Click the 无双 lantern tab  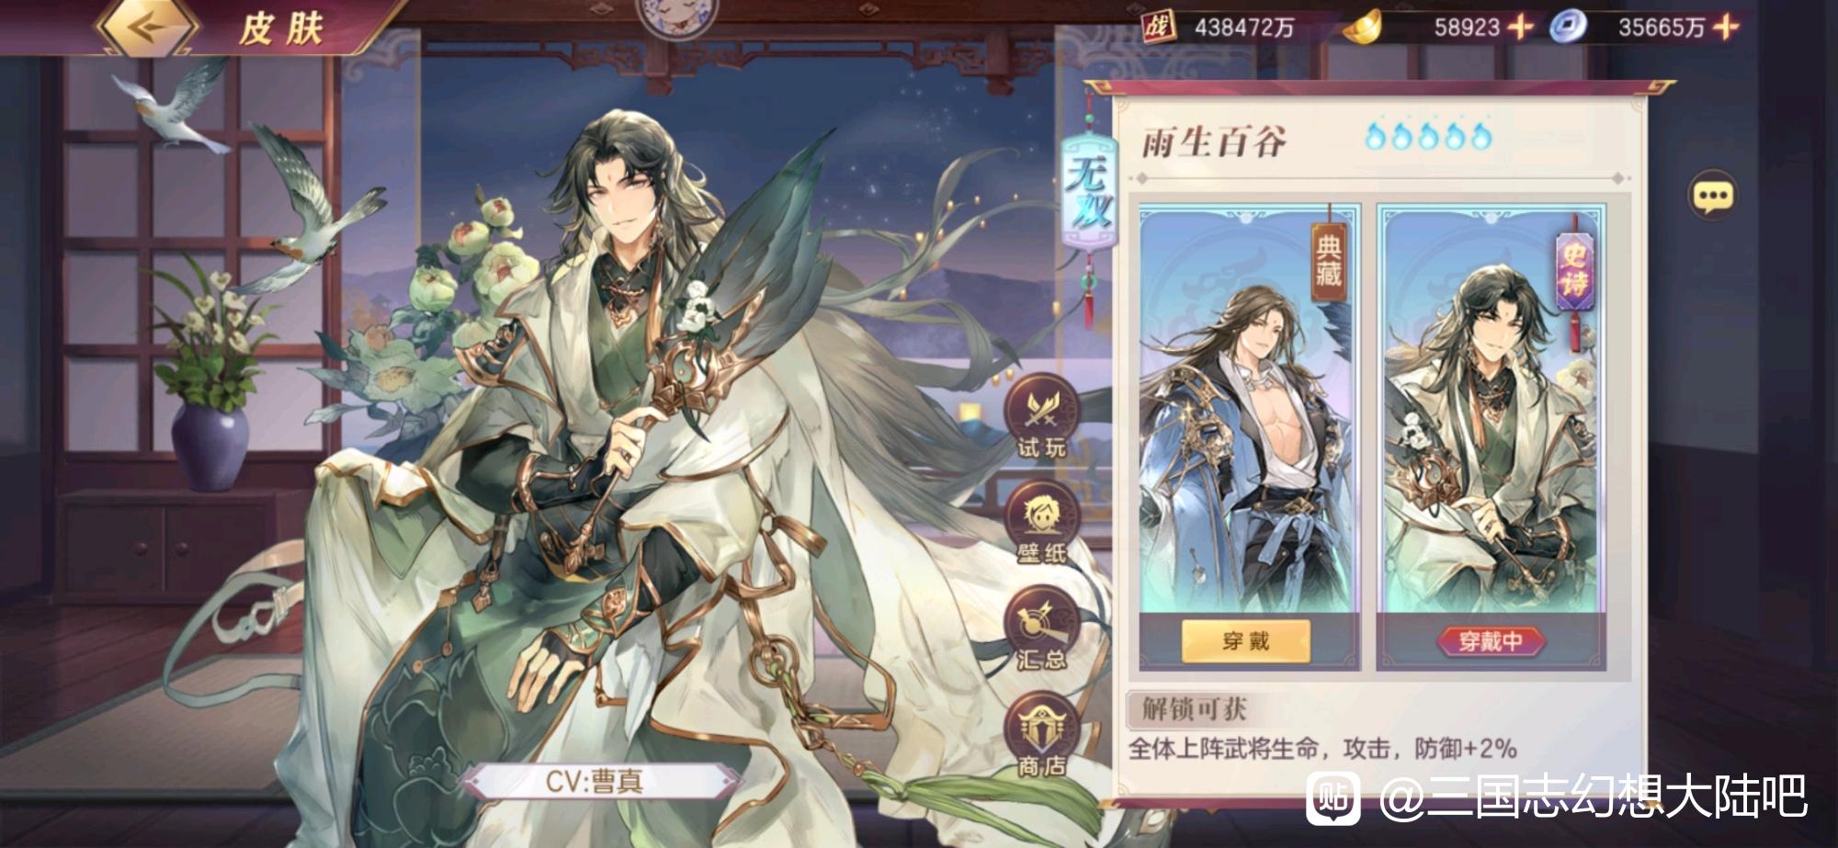pyautogui.click(x=1090, y=195)
